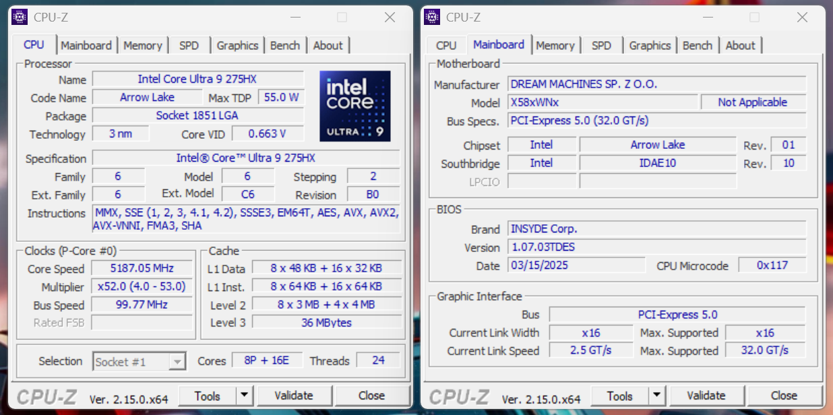This screenshot has width=833, height=415.
Task: Open Mainboard tab in left CPU-Z window
Action: point(86,46)
